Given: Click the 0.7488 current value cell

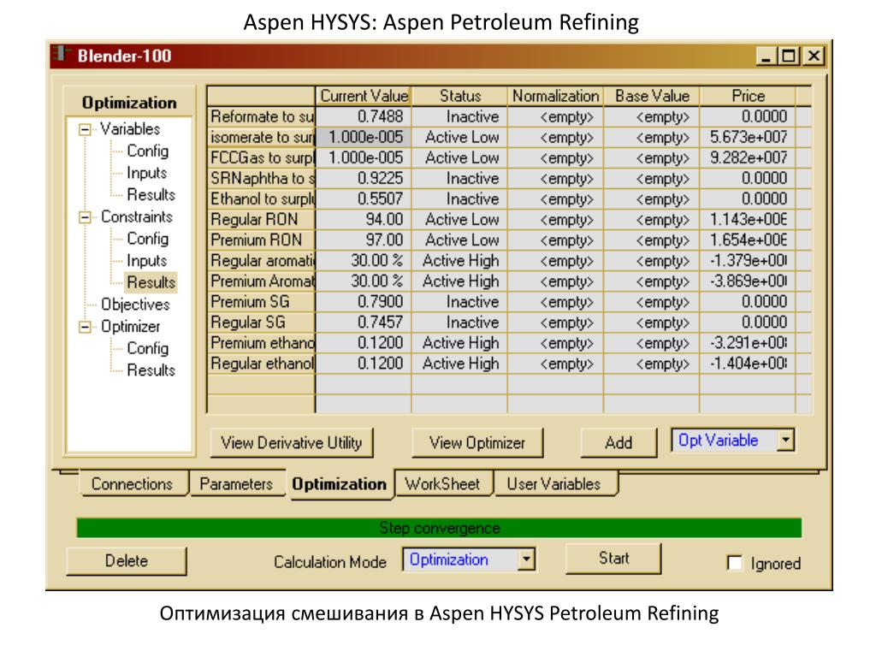Looking at the screenshot, I should (x=364, y=116).
